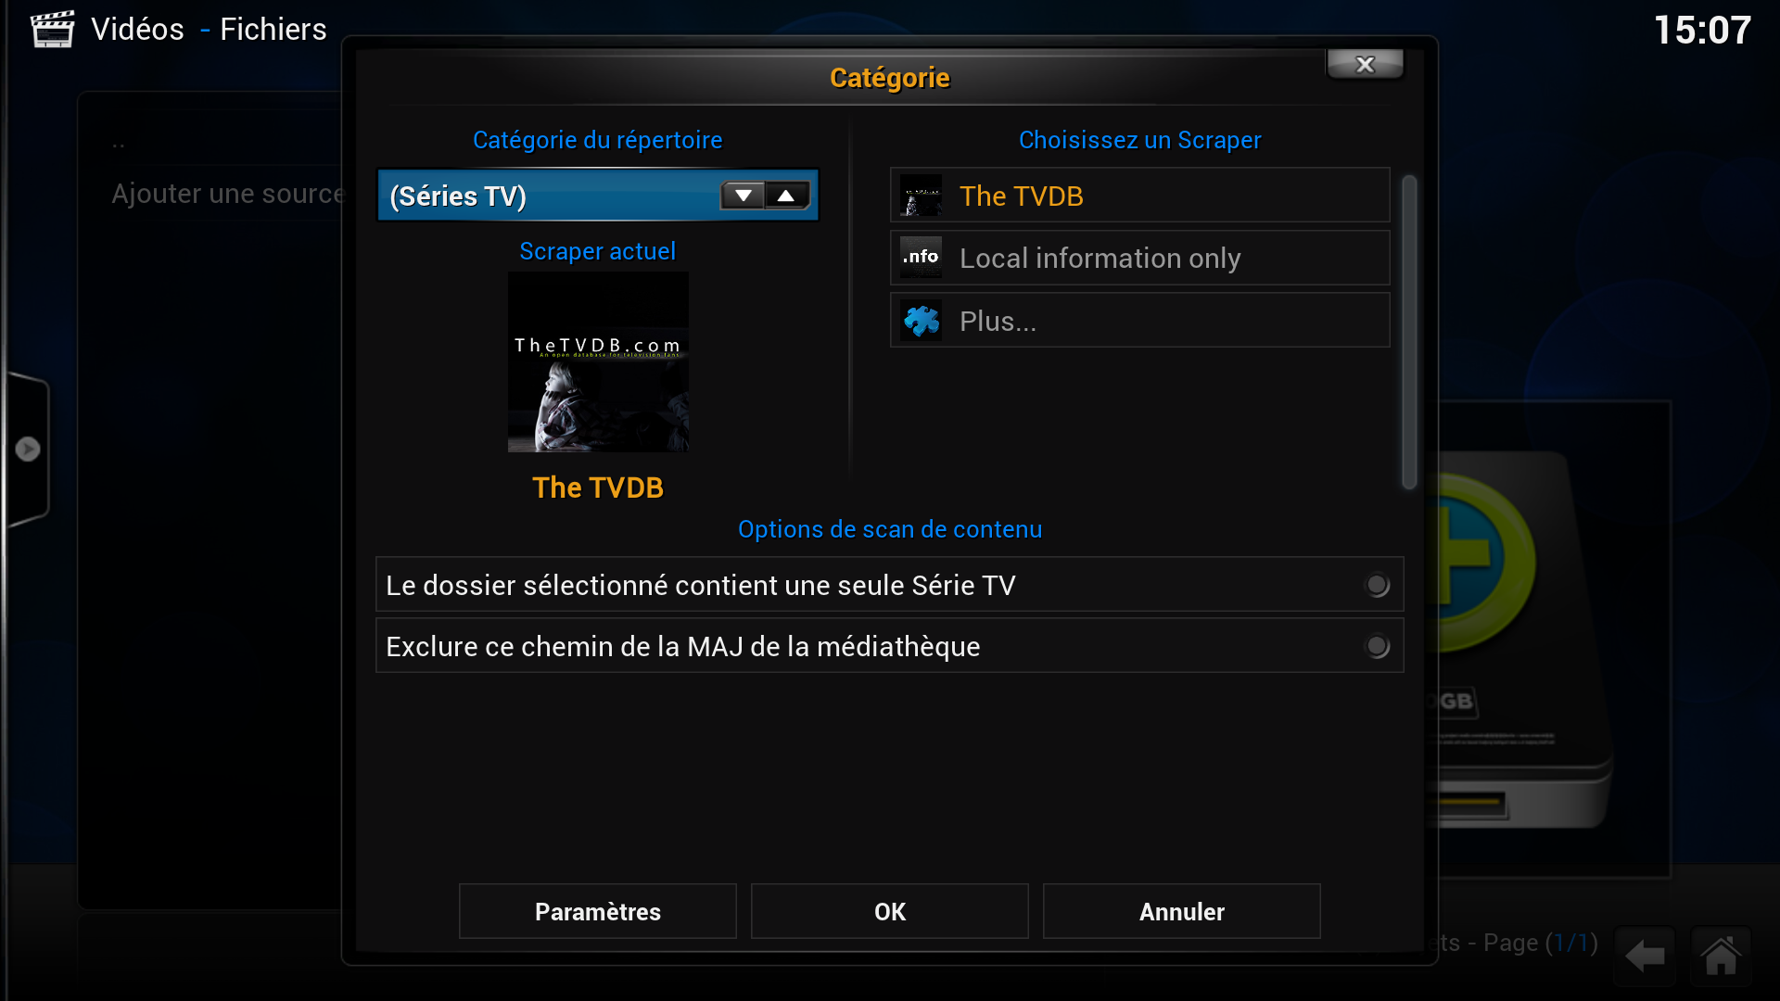
Task: Click the down arrow on Séries TV spinner
Action: pyautogui.click(x=743, y=196)
